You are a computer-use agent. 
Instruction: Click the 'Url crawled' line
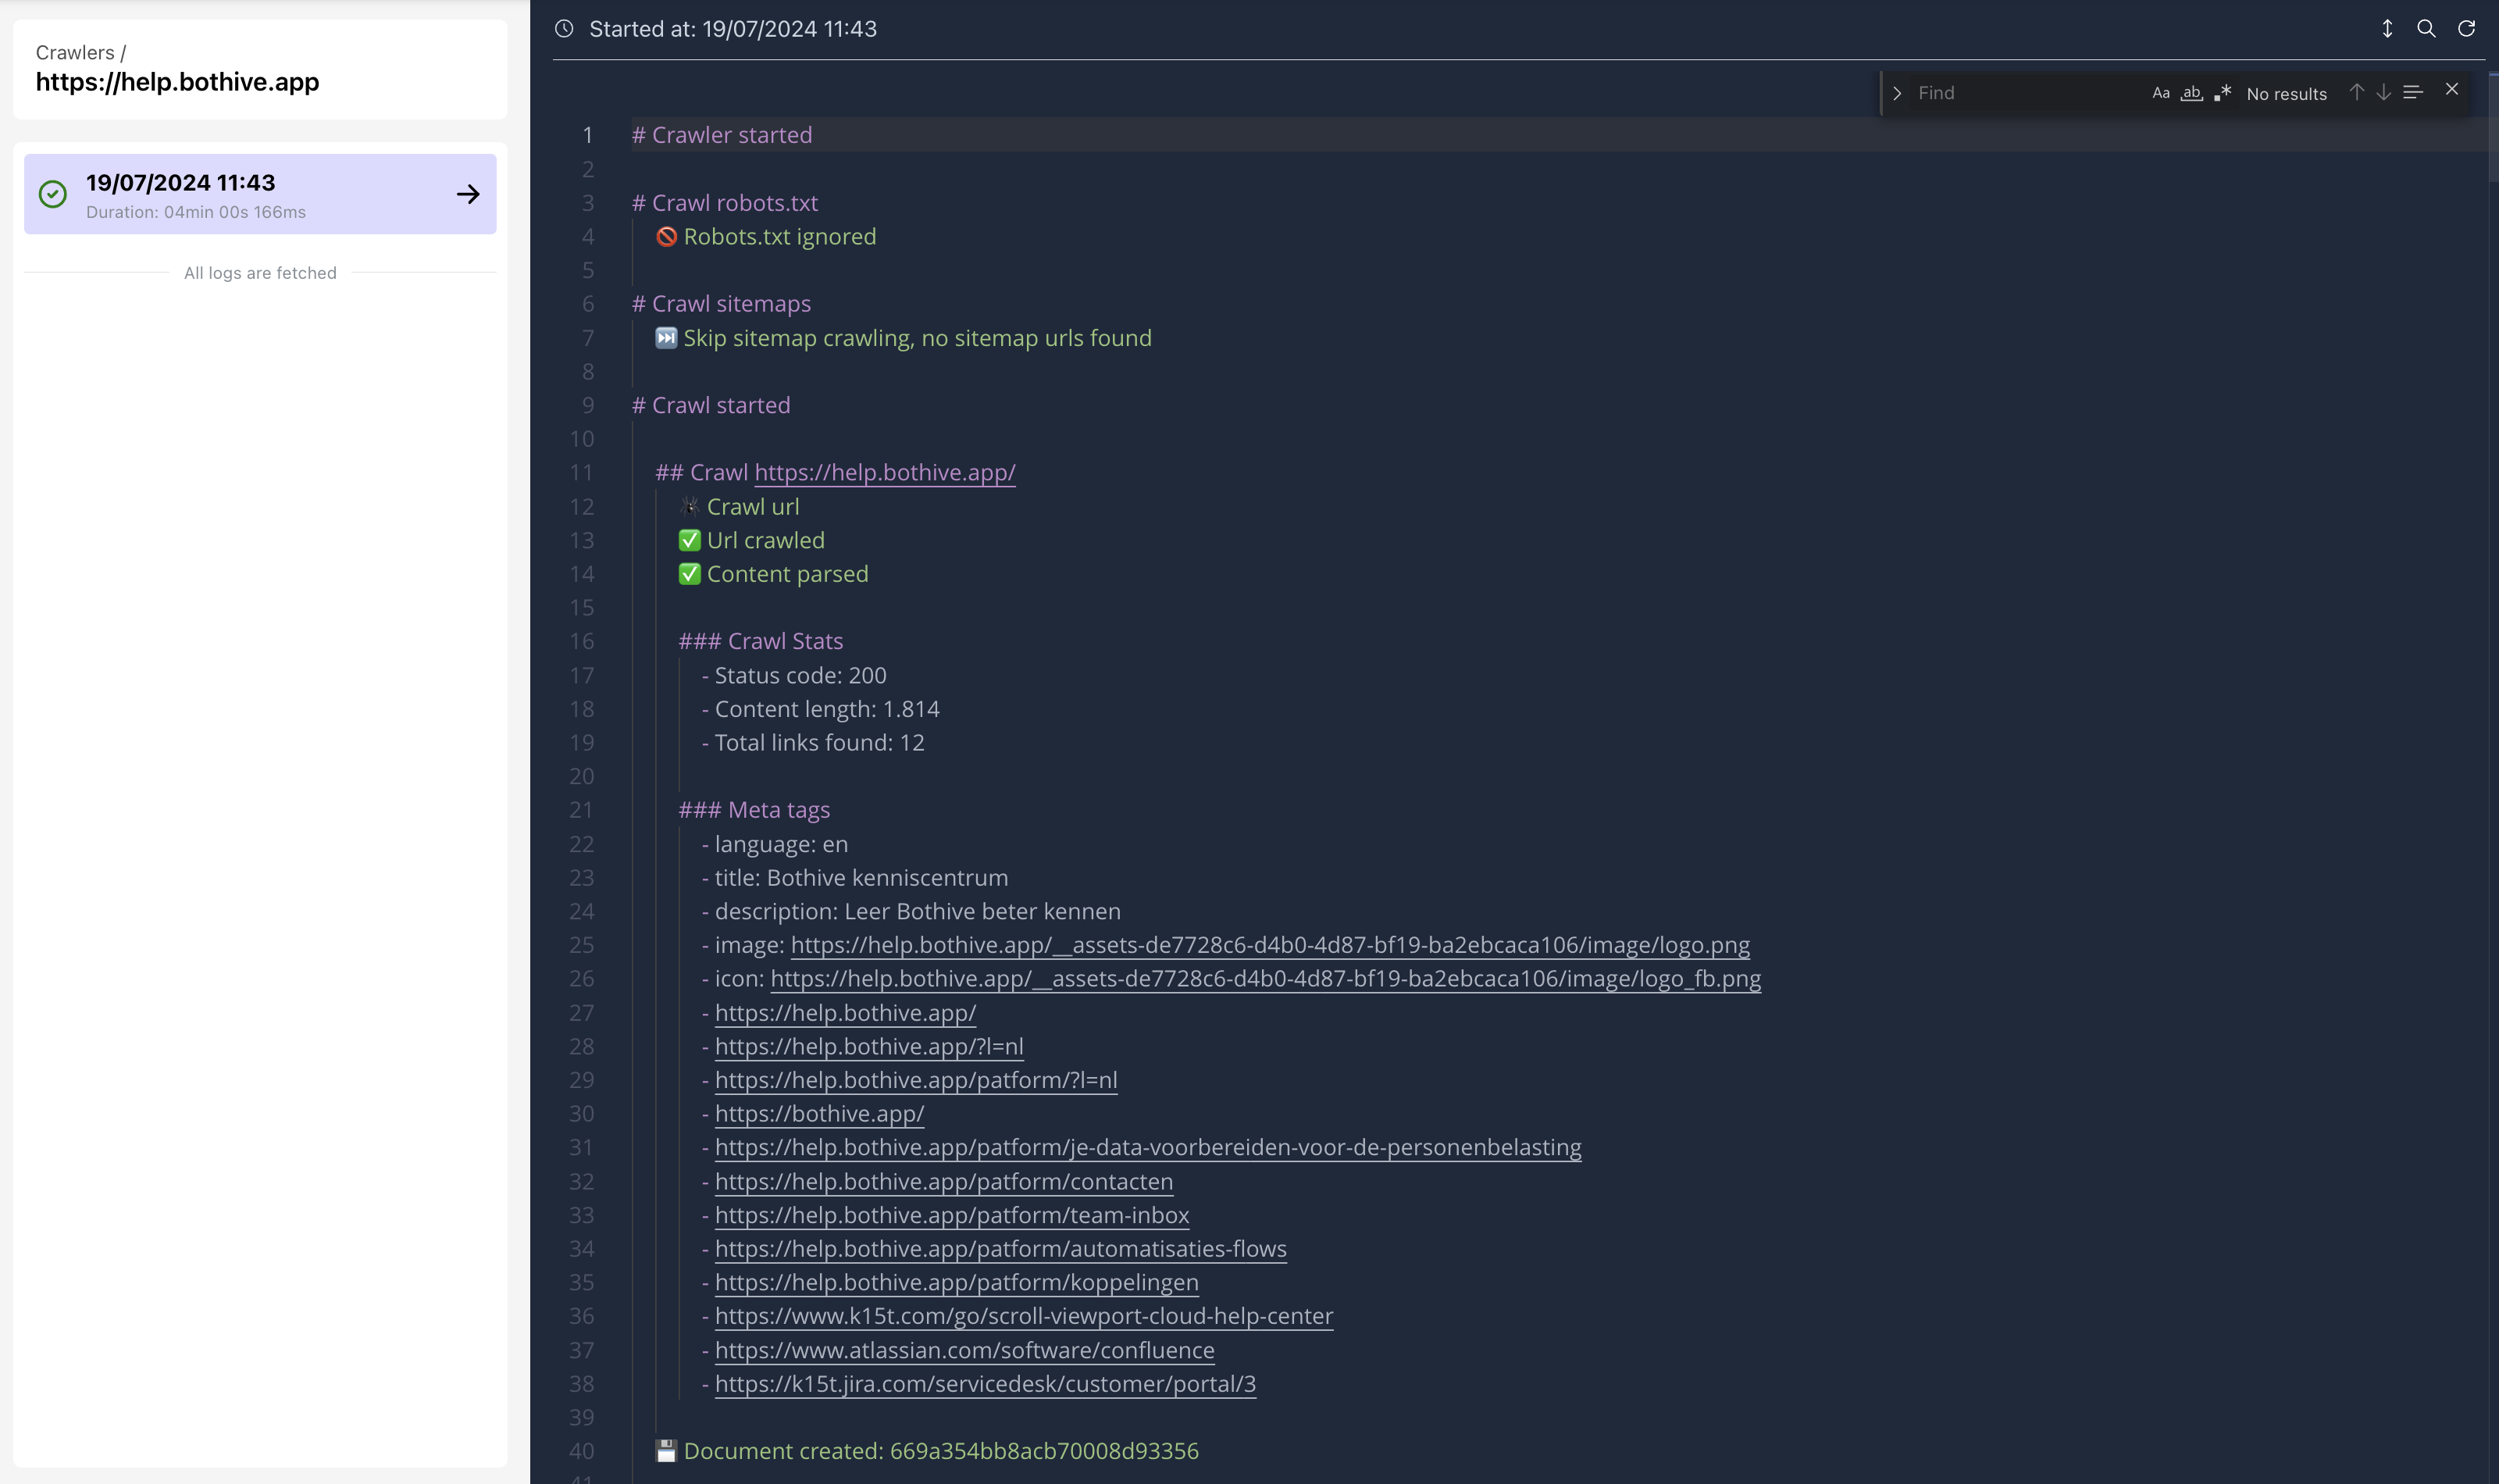click(x=752, y=540)
